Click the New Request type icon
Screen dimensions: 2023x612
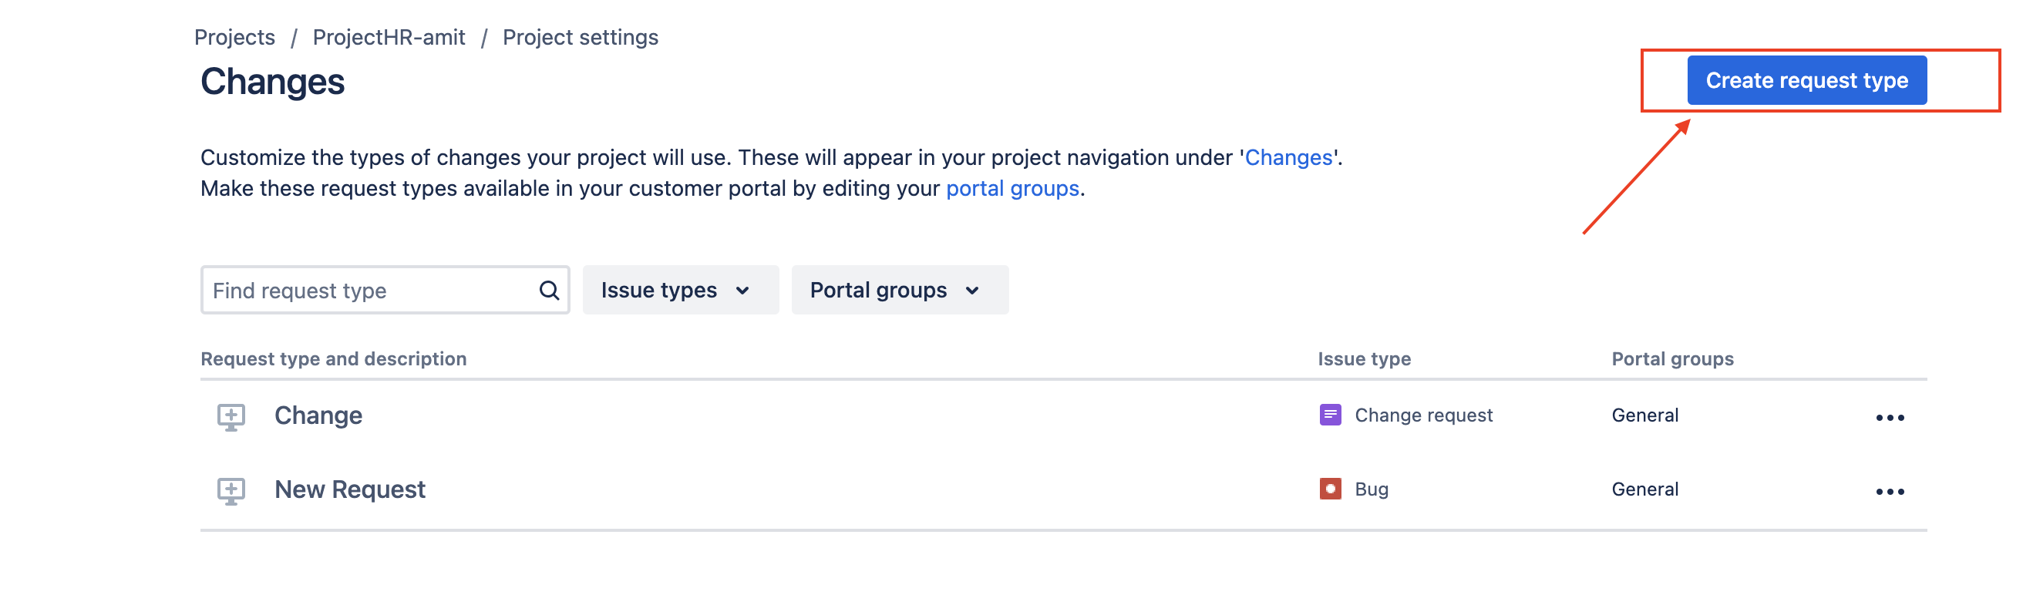tap(231, 491)
